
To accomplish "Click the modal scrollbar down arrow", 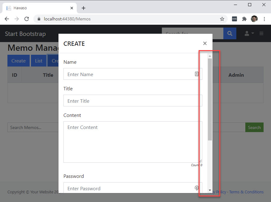I will click(210, 190).
